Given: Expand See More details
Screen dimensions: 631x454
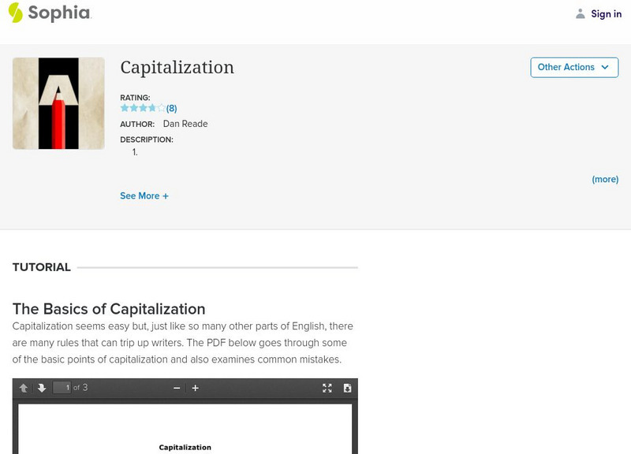Looking at the screenshot, I should click(x=144, y=195).
